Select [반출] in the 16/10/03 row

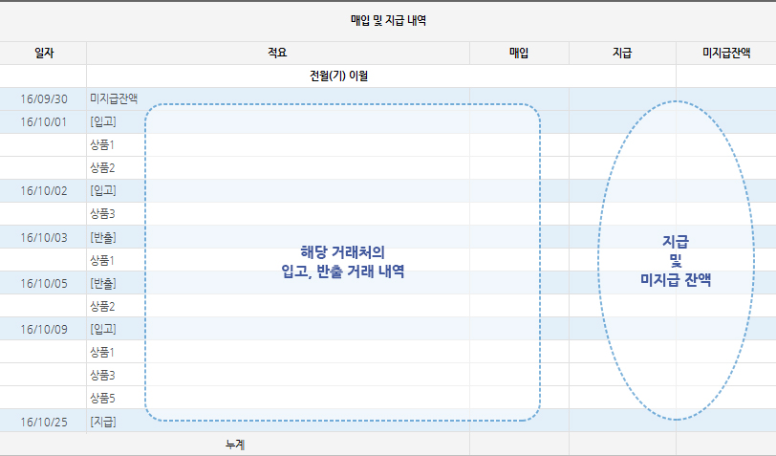pos(103,237)
